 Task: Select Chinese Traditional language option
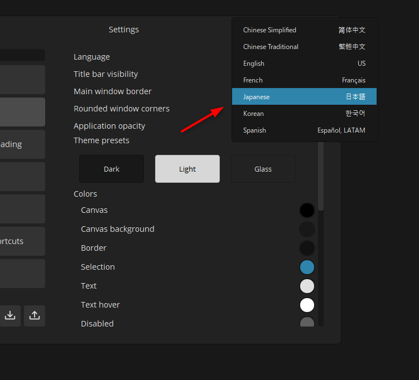coord(304,47)
